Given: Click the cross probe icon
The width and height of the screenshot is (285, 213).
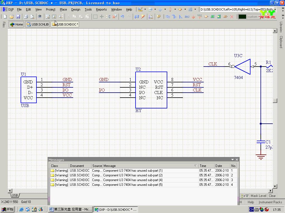Looking at the screenshot, I should [x=143, y=17].
